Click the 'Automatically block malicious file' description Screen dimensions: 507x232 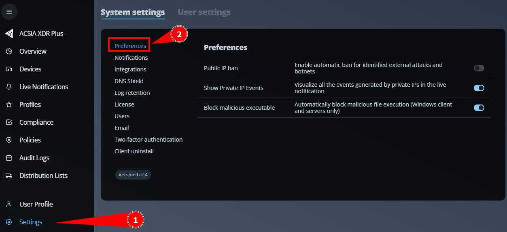pos(373,108)
